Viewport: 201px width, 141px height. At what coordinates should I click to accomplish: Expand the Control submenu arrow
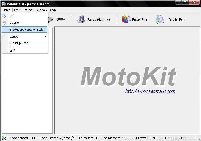click(45, 37)
